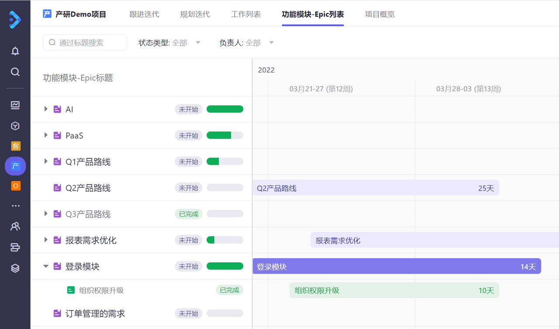Image resolution: width=559 pixels, height=329 pixels.
Task: Expand the 报表需求优化 epic row
Action: [46, 240]
